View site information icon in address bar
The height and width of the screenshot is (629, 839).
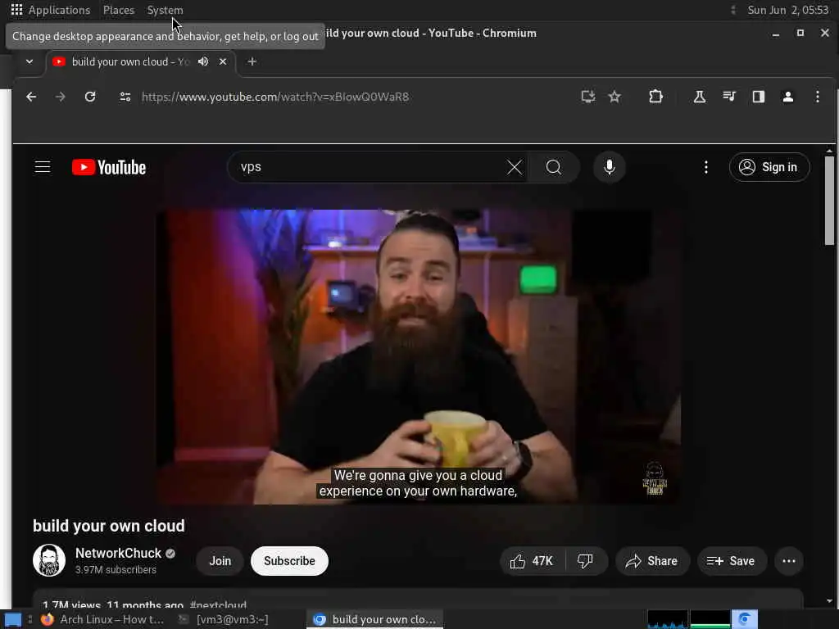(x=125, y=97)
